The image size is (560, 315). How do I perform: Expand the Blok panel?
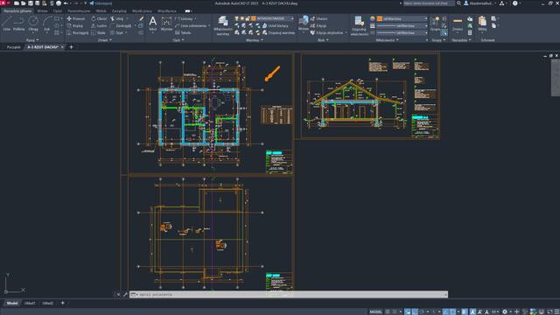(x=323, y=40)
